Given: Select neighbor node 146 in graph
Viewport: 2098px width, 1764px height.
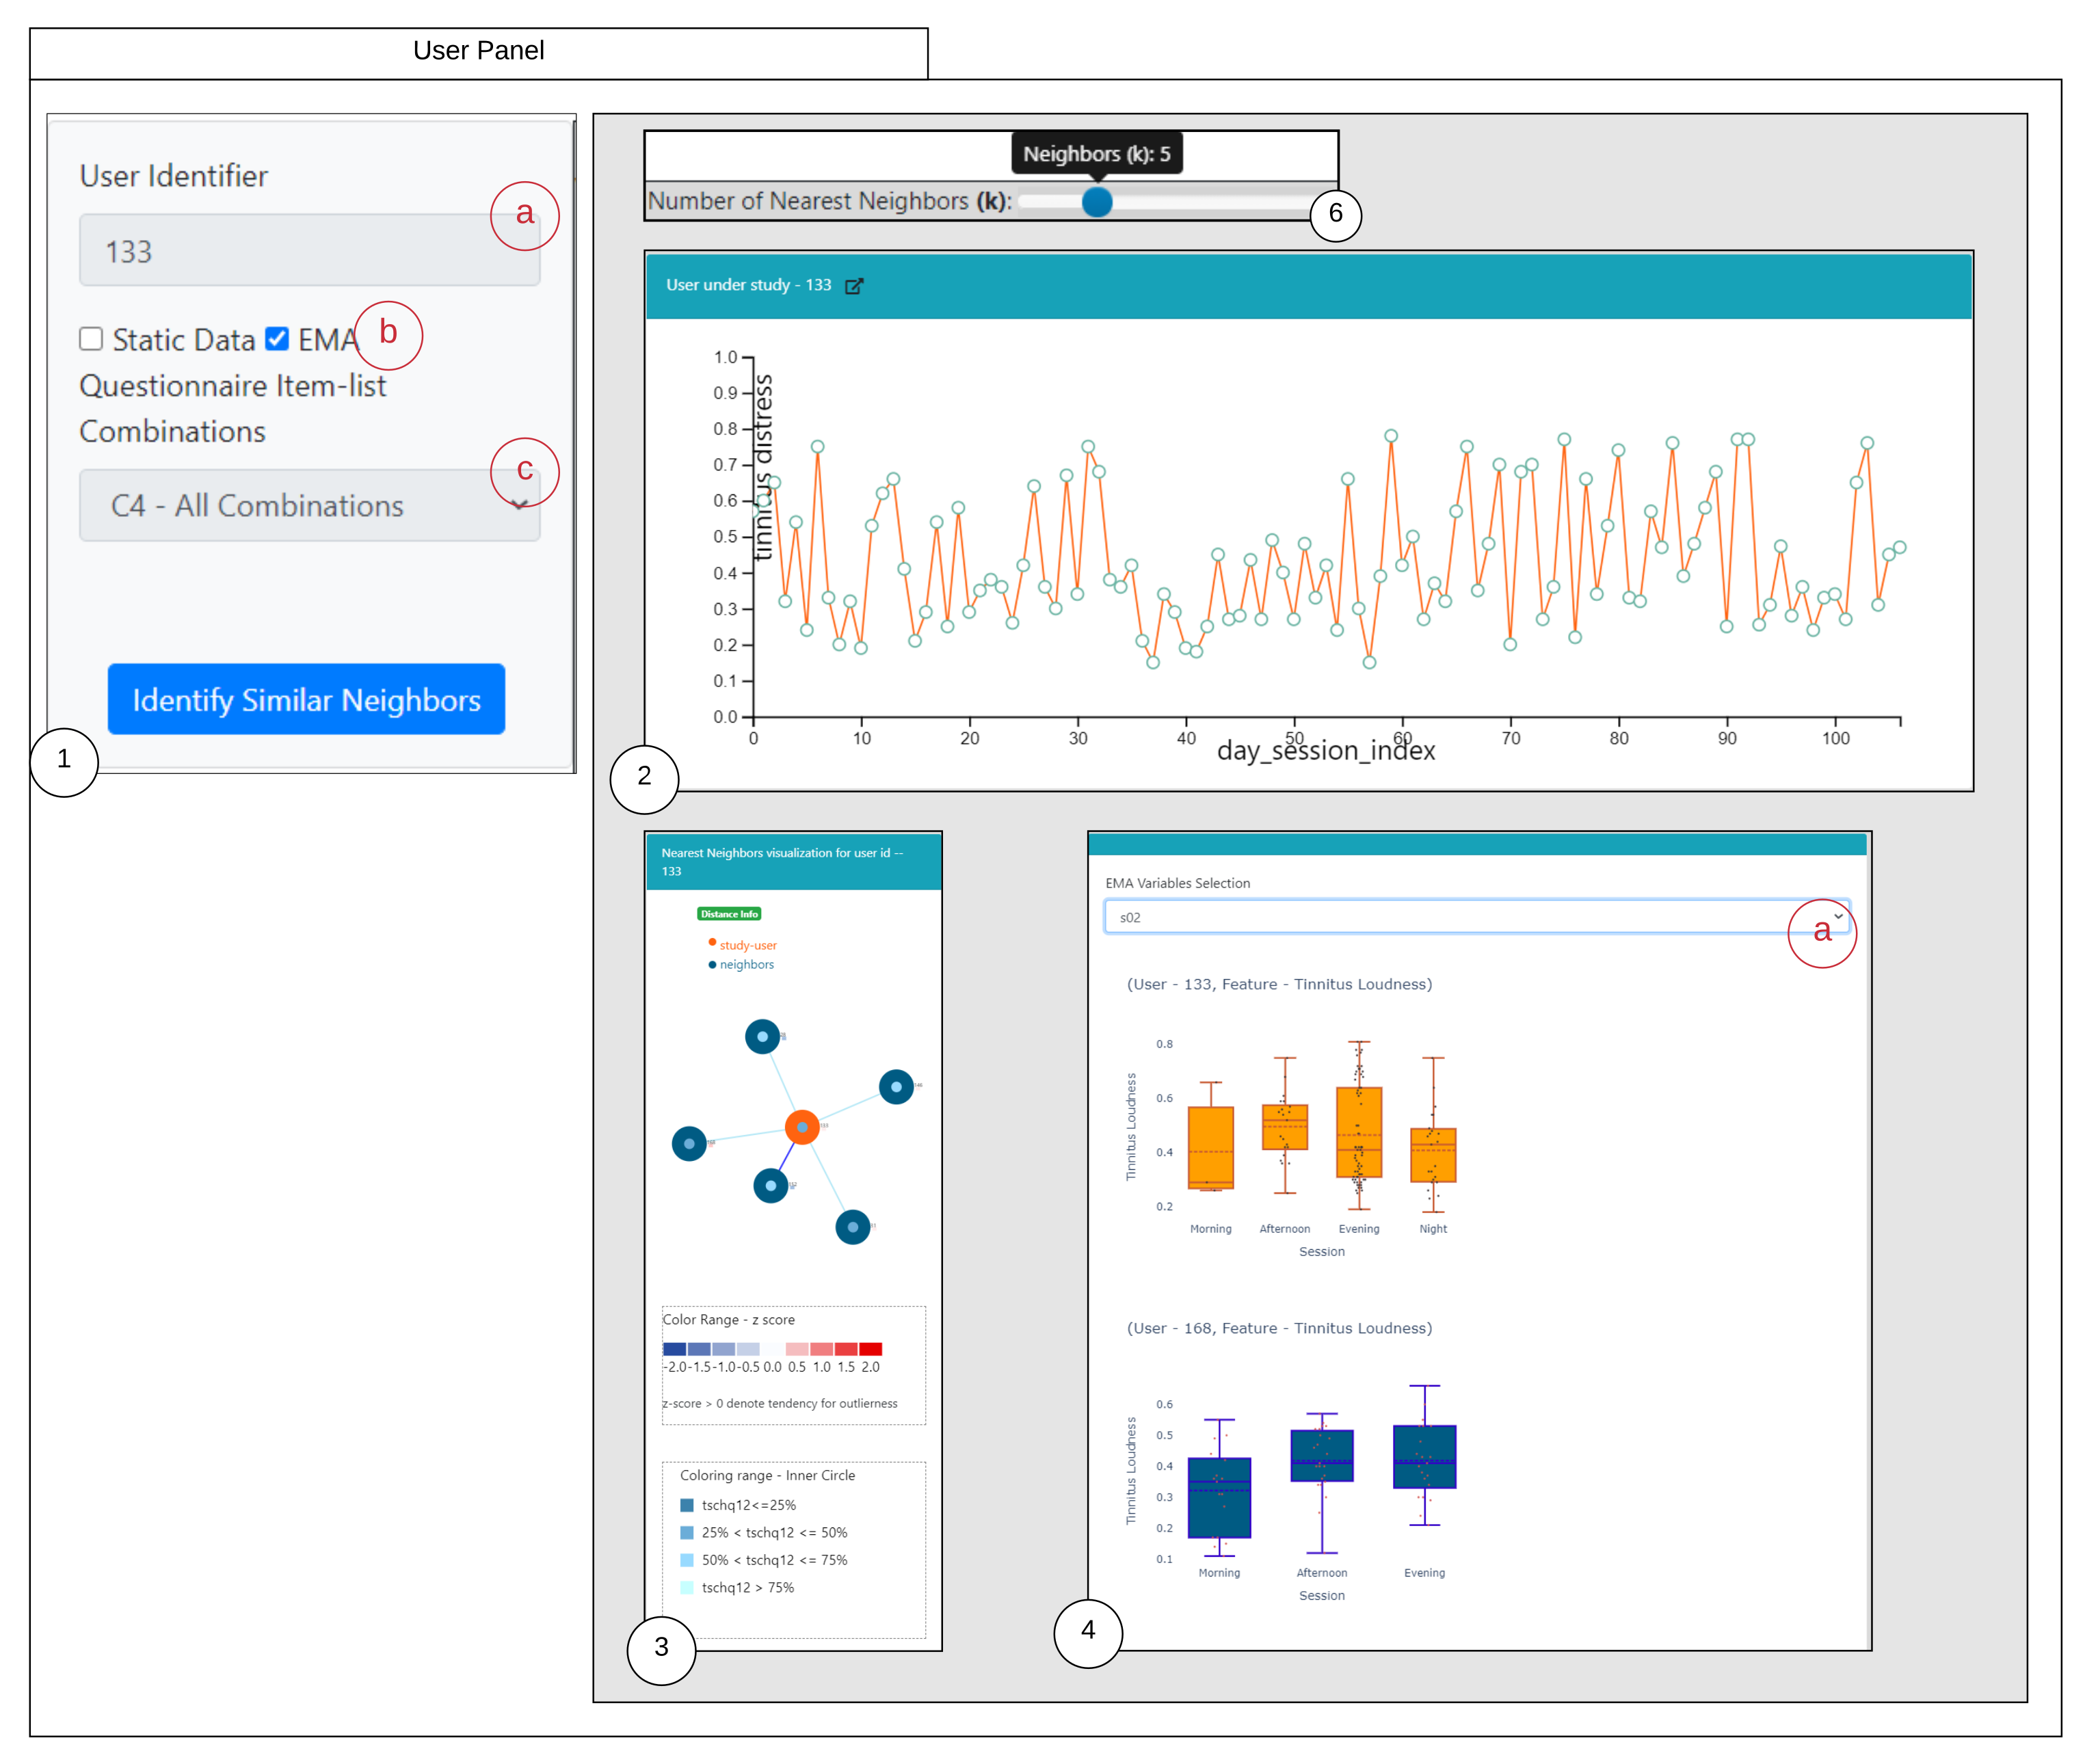Looking at the screenshot, I should tap(896, 1087).
